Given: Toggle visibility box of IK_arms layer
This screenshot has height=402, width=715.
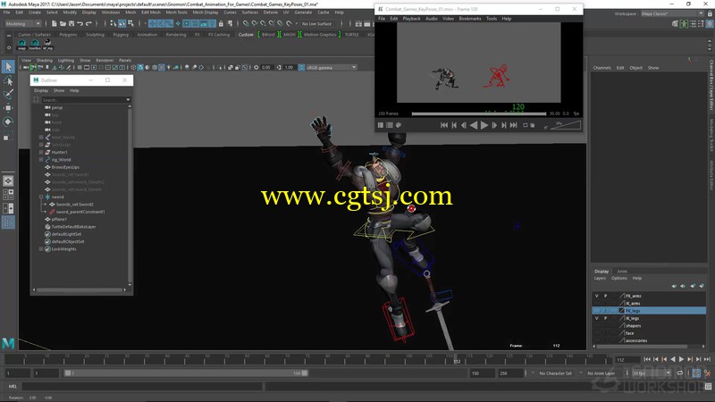Looking at the screenshot, I should pos(596,303).
